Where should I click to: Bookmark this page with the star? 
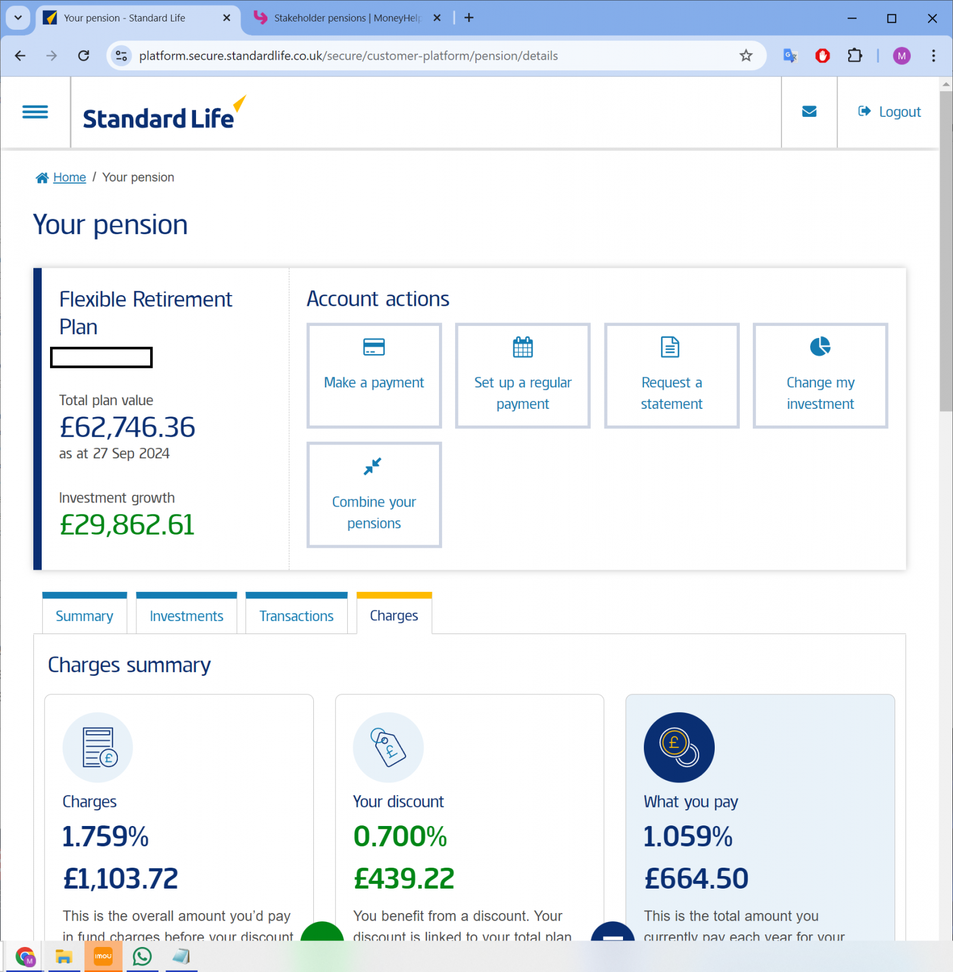pos(746,55)
